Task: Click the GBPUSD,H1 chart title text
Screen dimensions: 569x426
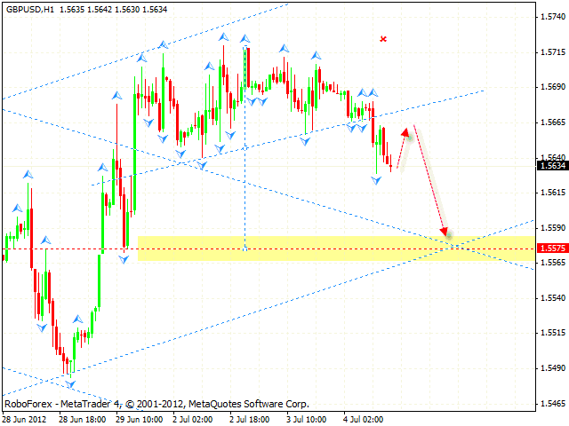Action: click(x=29, y=10)
